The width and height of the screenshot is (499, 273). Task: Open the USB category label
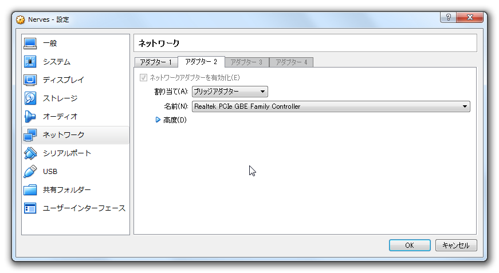point(50,172)
